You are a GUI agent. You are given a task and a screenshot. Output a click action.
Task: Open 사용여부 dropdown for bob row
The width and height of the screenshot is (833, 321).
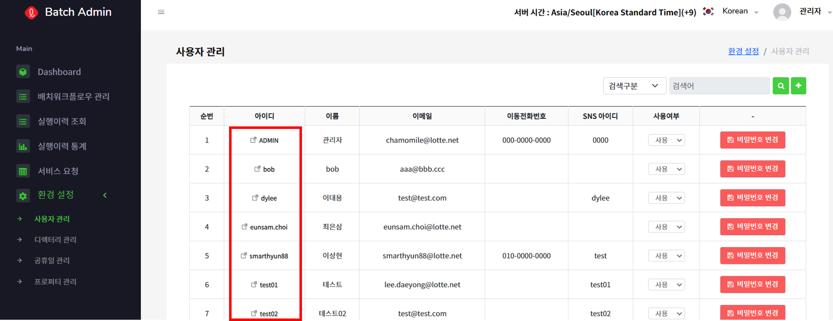(x=666, y=169)
